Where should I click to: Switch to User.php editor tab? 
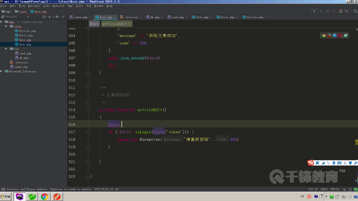[202, 17]
